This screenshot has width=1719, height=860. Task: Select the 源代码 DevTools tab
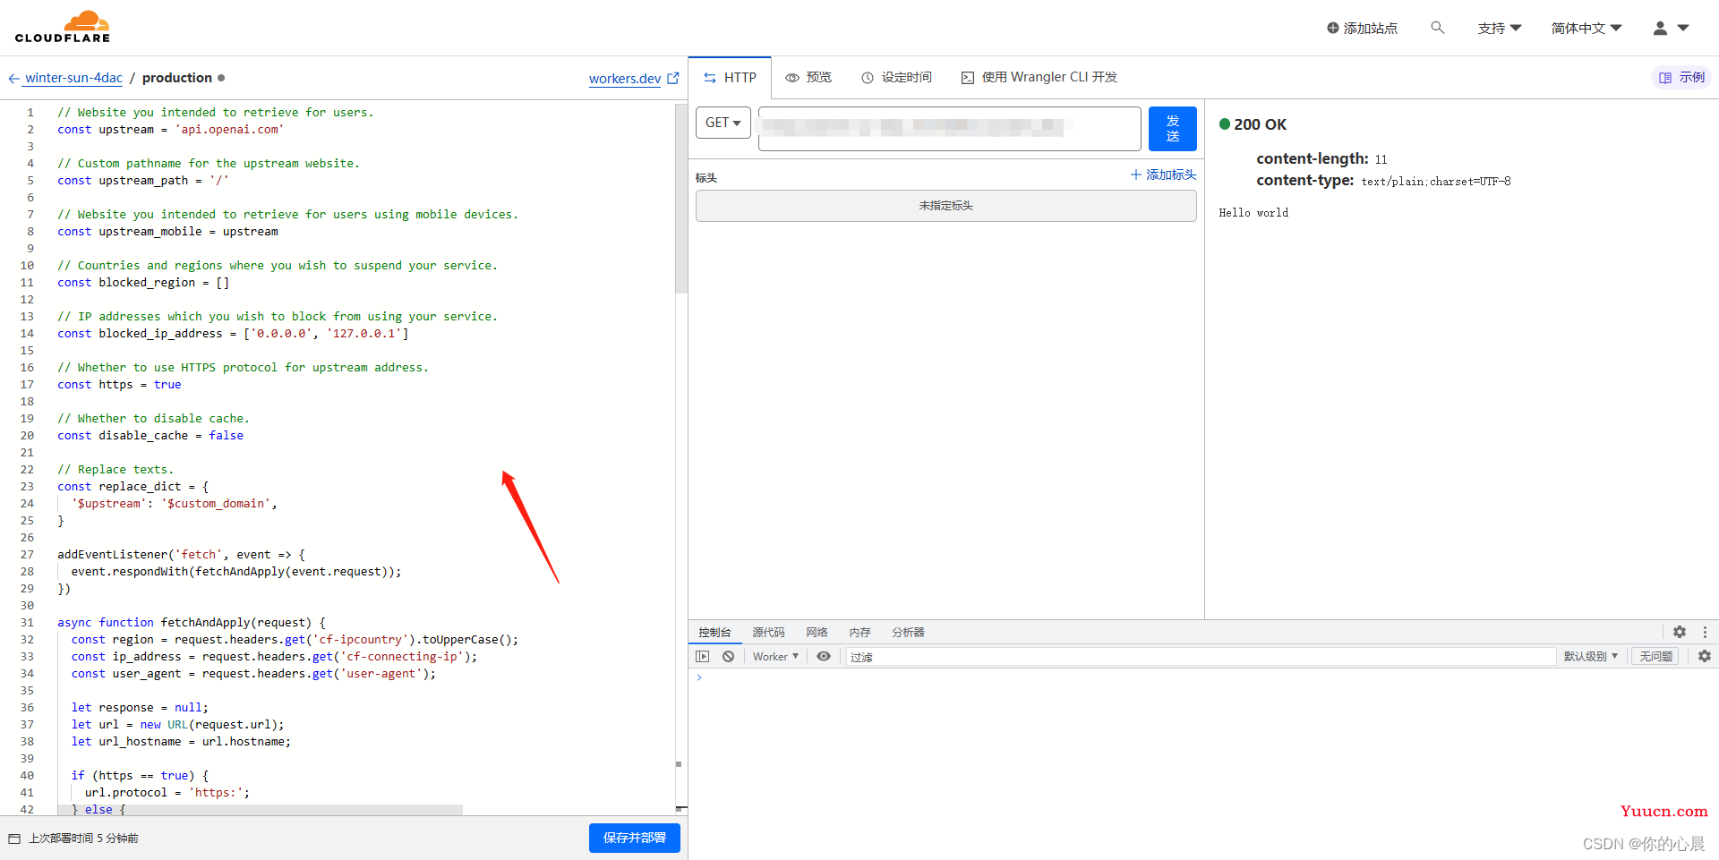pyautogui.click(x=768, y=632)
